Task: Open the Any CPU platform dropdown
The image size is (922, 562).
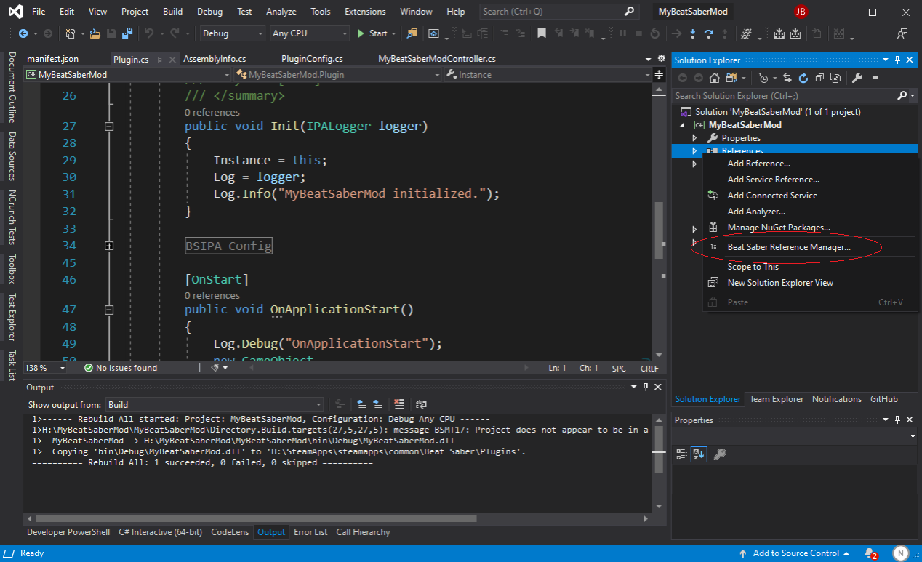Action: 310,33
